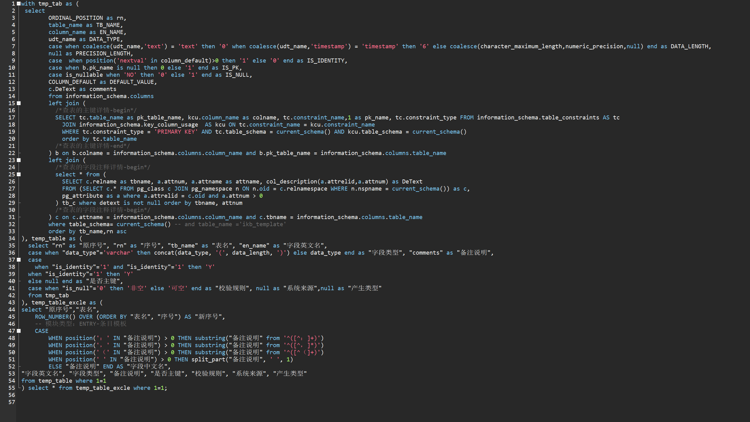This screenshot has width=750, height=422.
Task: Click key_column_usage on line 18
Action: click(x=171, y=125)
